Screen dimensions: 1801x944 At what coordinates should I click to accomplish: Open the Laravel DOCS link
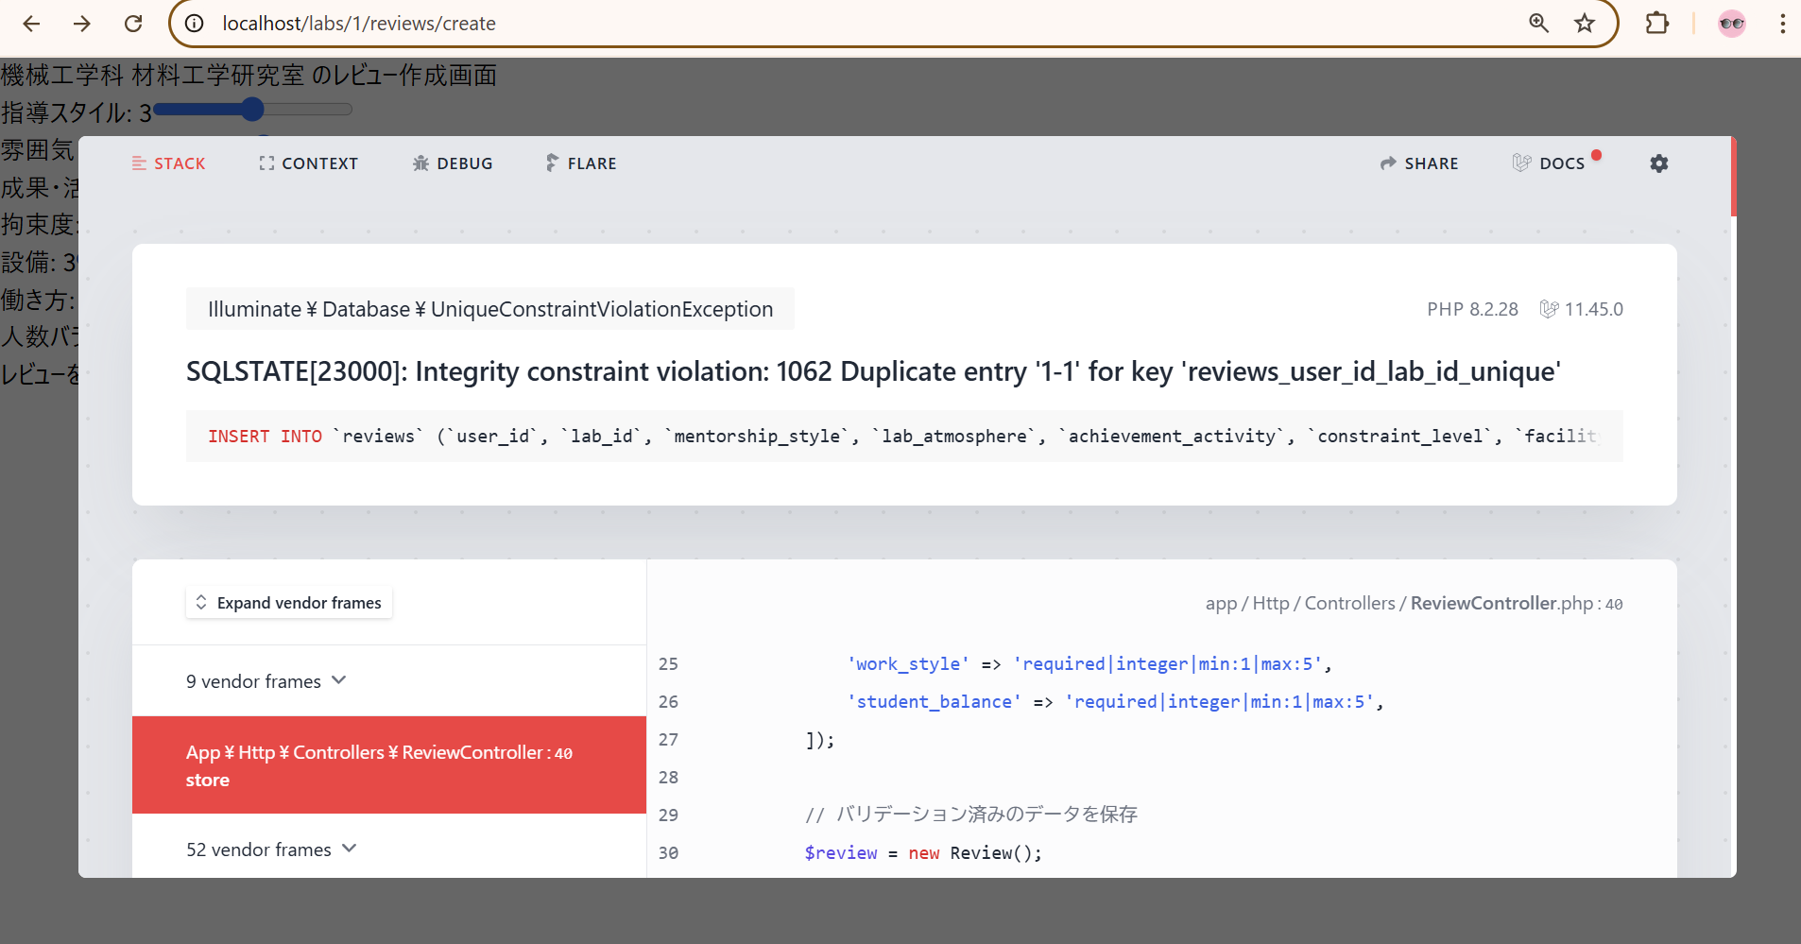1549,163
